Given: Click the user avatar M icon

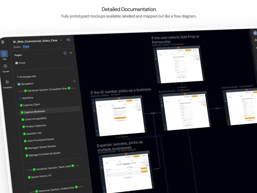Looking at the screenshot, I should pos(255,33).
